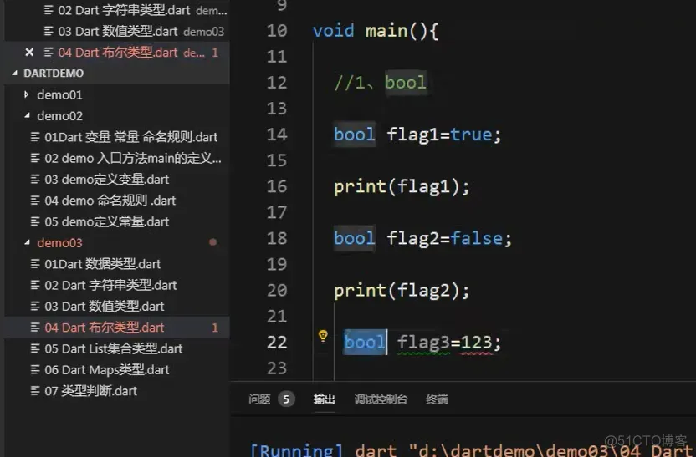Screen dimensions: 696x457
Task: Click line number 14 in the gutter
Action: click(x=277, y=135)
